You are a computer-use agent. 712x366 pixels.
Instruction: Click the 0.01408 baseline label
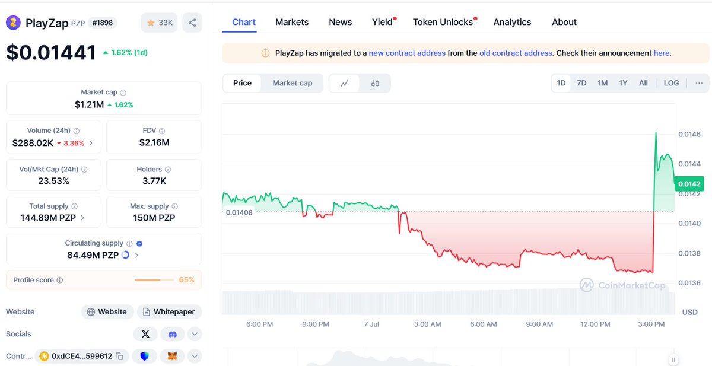[x=239, y=212]
